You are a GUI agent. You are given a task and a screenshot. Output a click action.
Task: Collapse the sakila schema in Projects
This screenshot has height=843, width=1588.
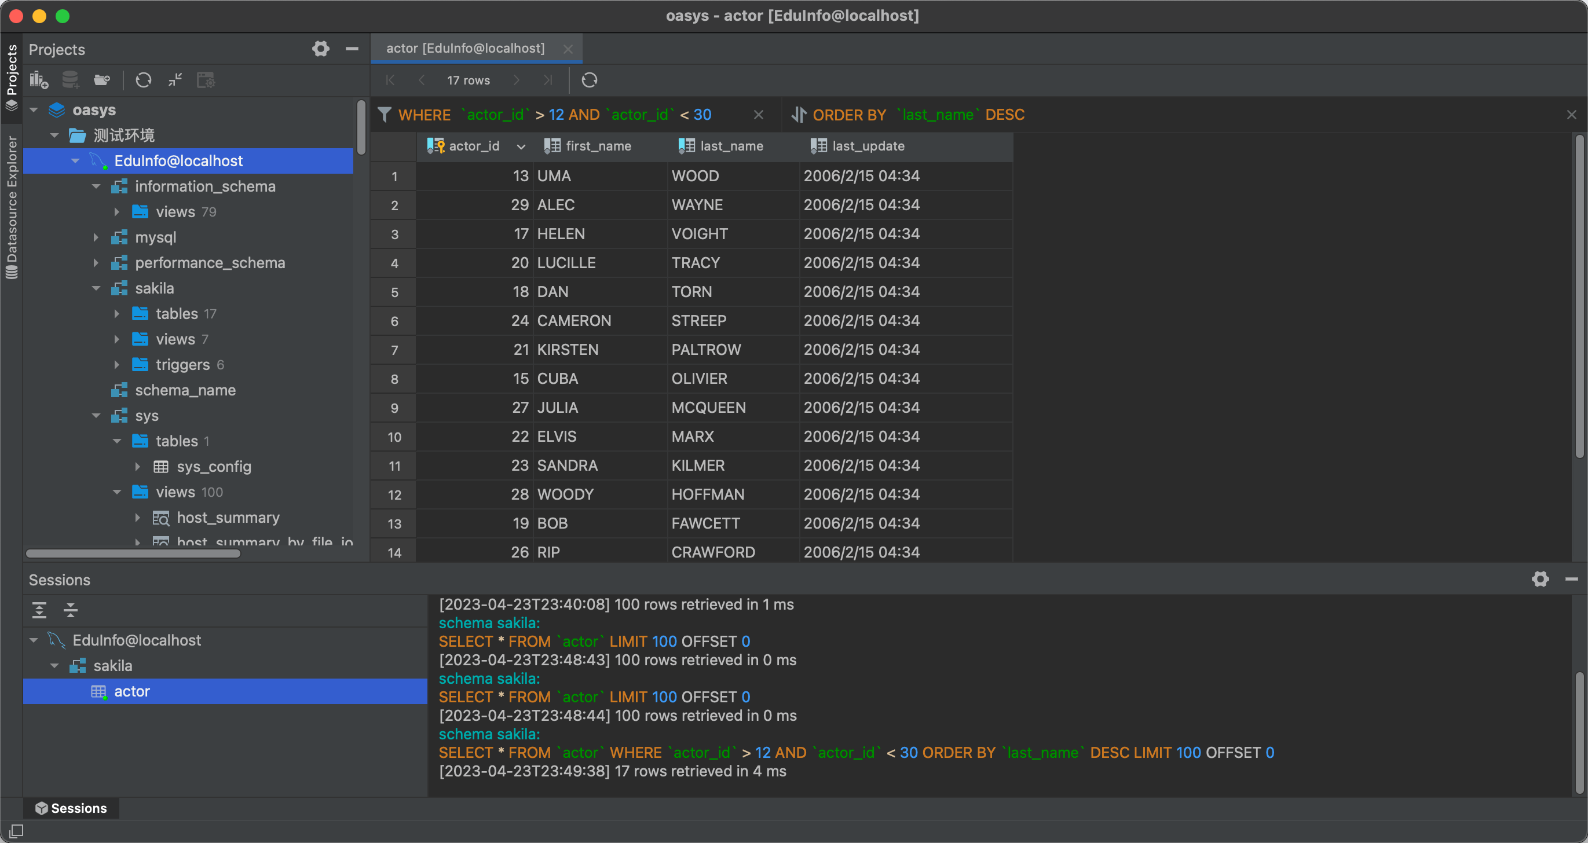[96, 288]
